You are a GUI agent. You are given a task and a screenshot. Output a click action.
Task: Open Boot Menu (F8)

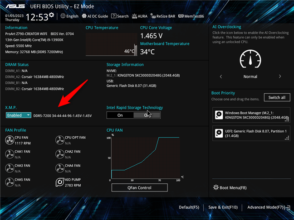point(230,188)
